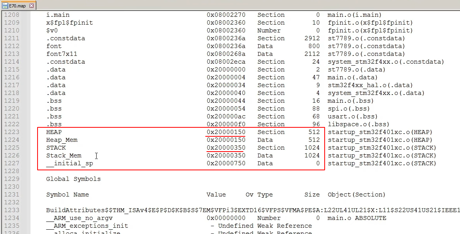Screen dimensions: 460x234
Task: Select the Global Symbols heading text
Action: pos(73,179)
